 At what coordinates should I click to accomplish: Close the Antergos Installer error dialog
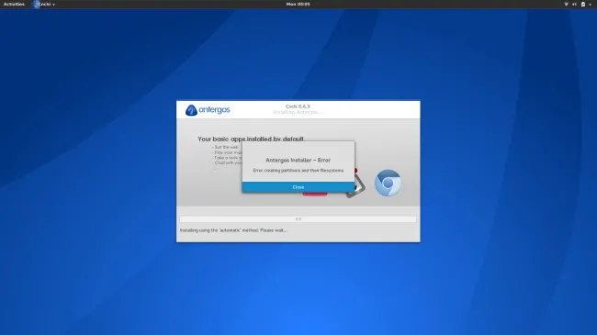(x=298, y=187)
